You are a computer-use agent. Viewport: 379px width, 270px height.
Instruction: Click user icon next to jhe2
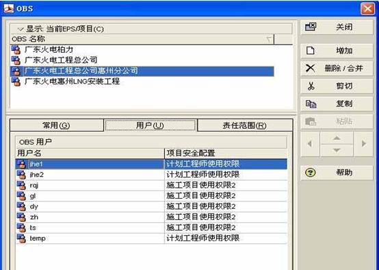21,175
